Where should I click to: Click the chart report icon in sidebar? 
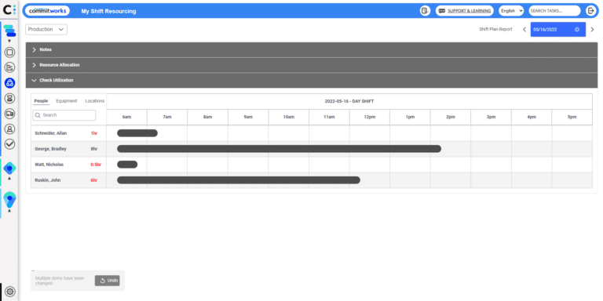pyautogui.click(x=9, y=67)
